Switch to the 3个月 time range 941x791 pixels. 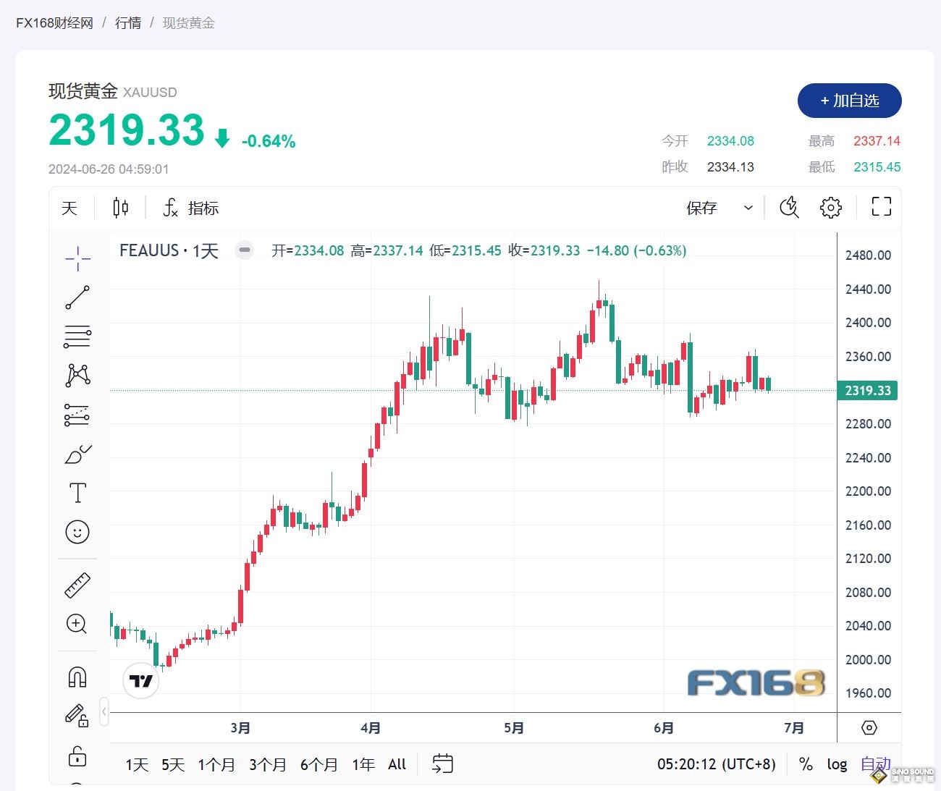tap(267, 764)
